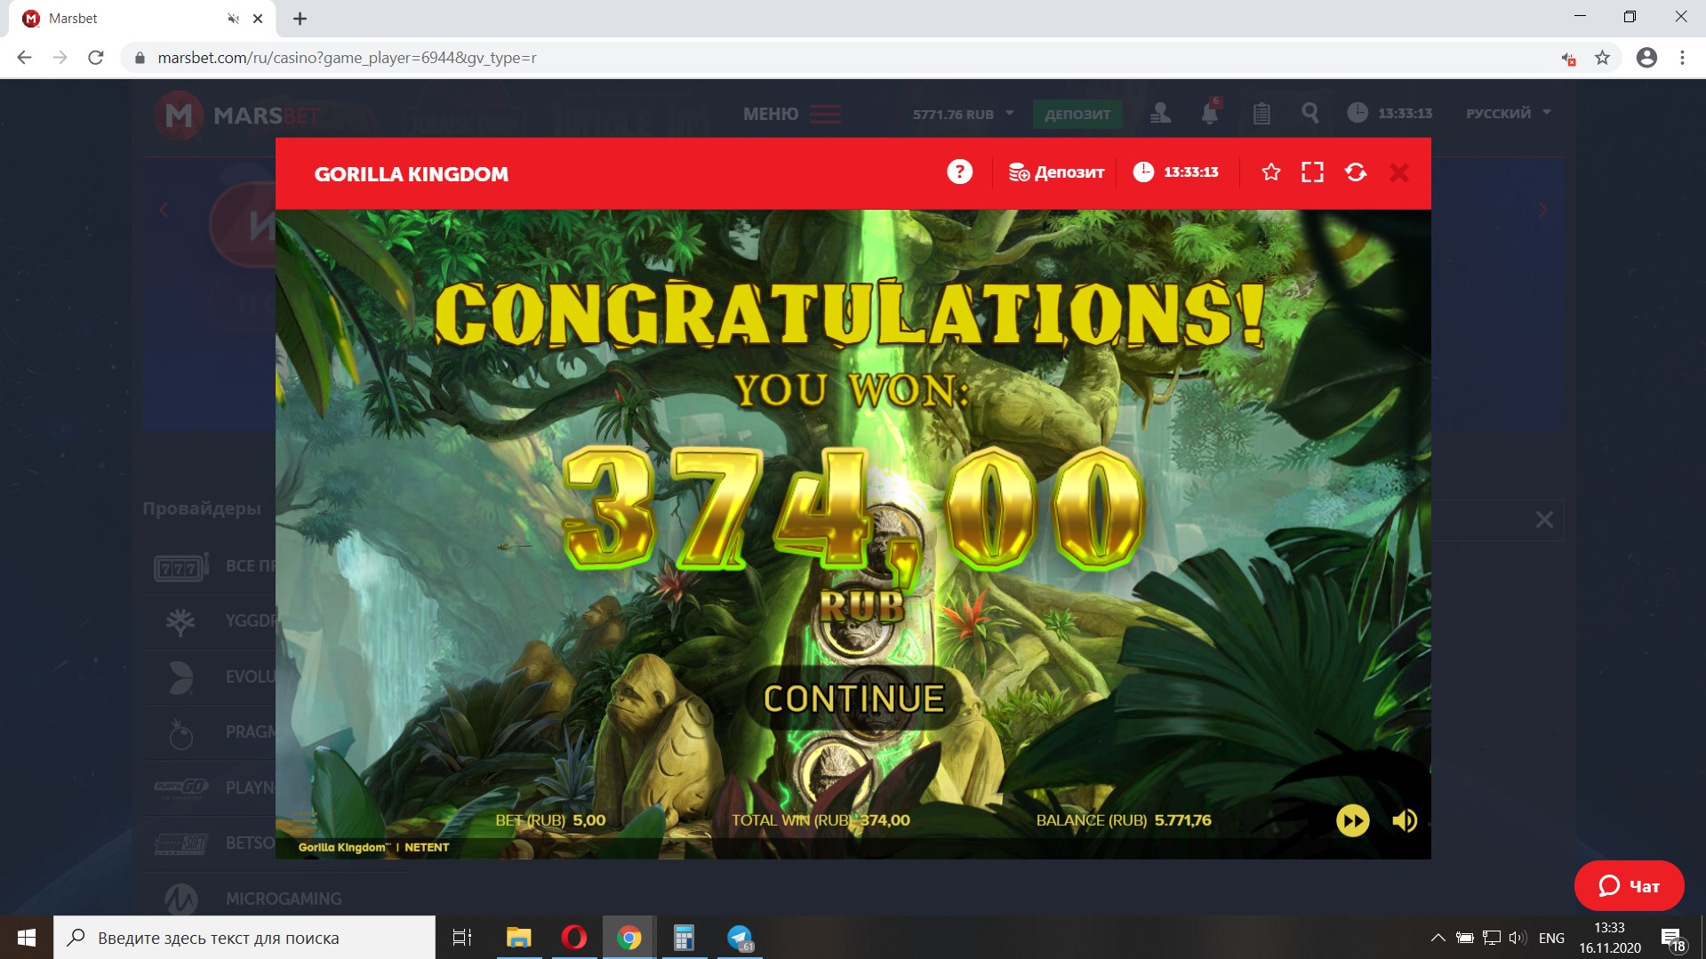The width and height of the screenshot is (1706, 959).
Task: Open Windows Start menu
Action: (27, 938)
